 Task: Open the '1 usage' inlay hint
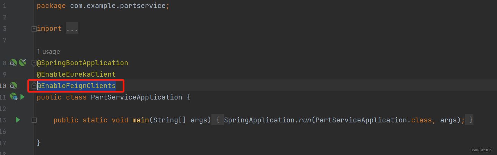click(49, 52)
